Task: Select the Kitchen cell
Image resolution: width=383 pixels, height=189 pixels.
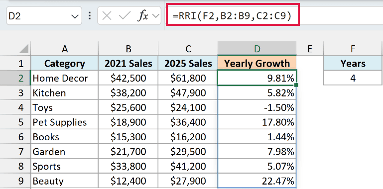Action: (64, 93)
